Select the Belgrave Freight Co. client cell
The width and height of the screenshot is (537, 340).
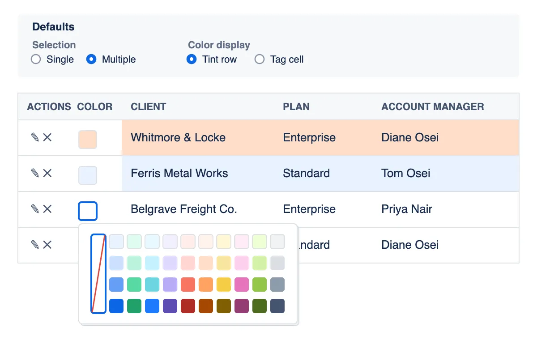click(x=198, y=209)
